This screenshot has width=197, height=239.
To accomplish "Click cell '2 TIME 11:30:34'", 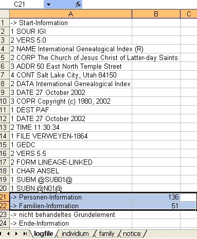I will [70, 127].
